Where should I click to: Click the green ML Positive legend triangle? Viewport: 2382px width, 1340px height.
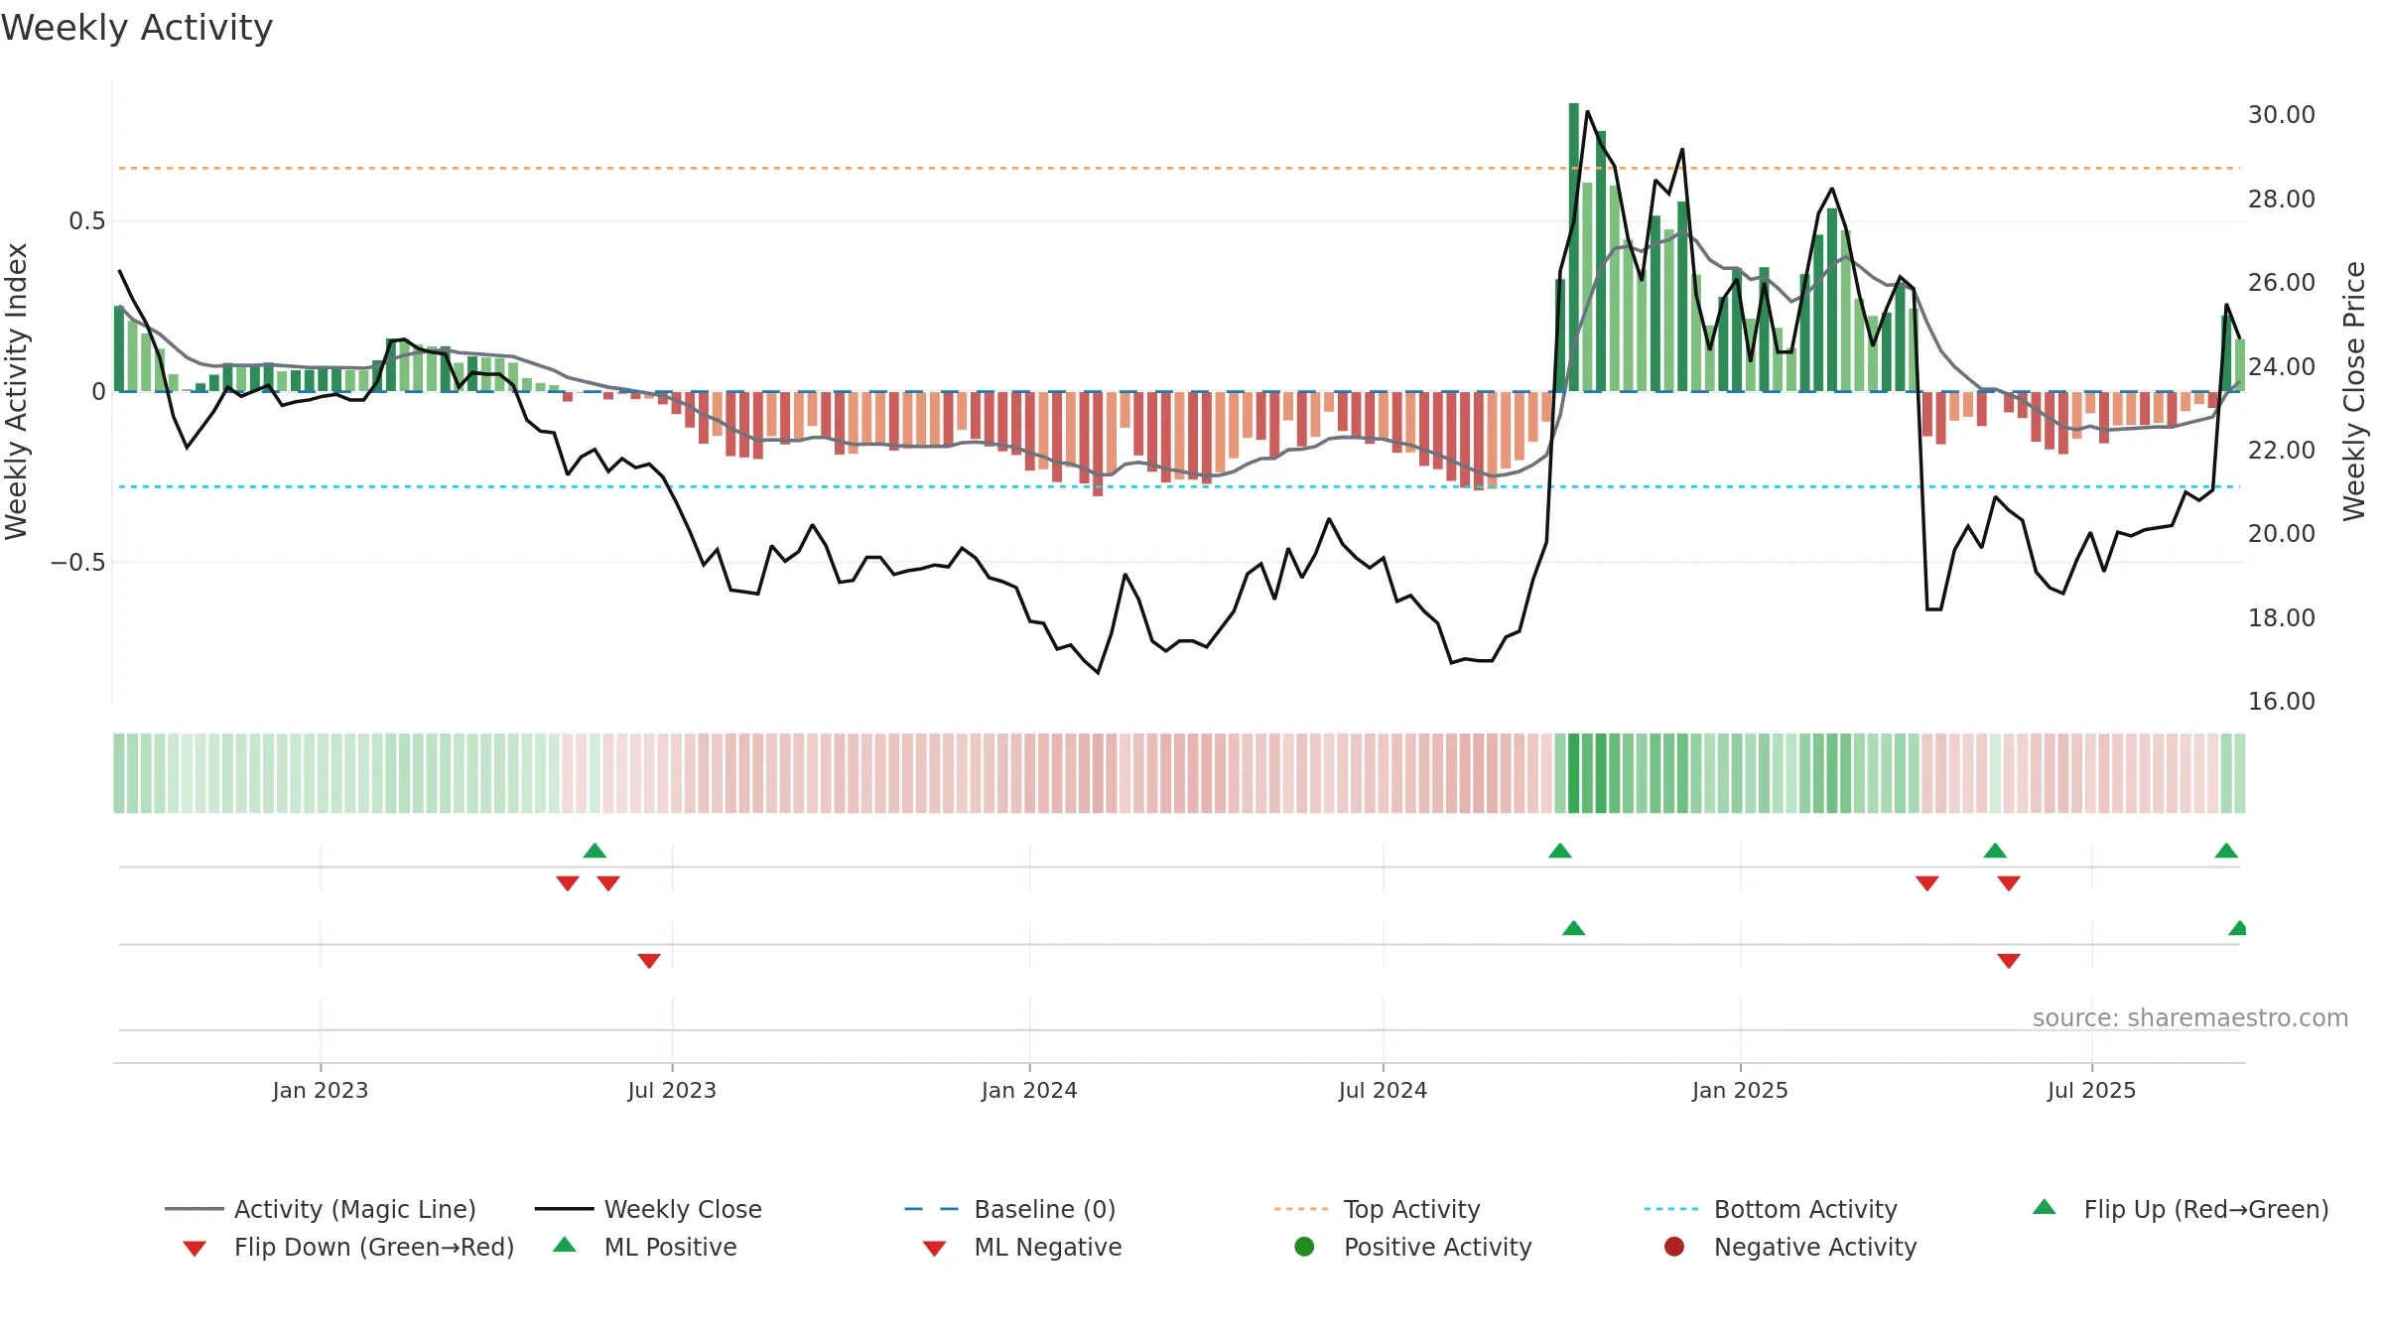click(x=565, y=1245)
